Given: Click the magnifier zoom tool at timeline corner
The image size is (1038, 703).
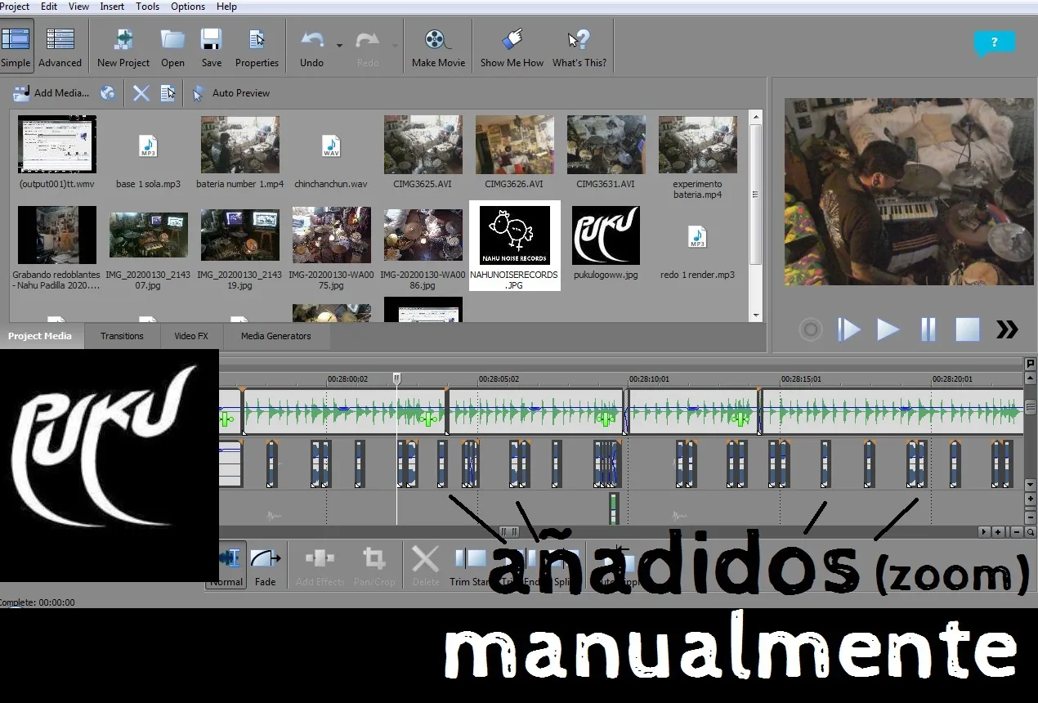Looking at the screenshot, I should (1031, 532).
